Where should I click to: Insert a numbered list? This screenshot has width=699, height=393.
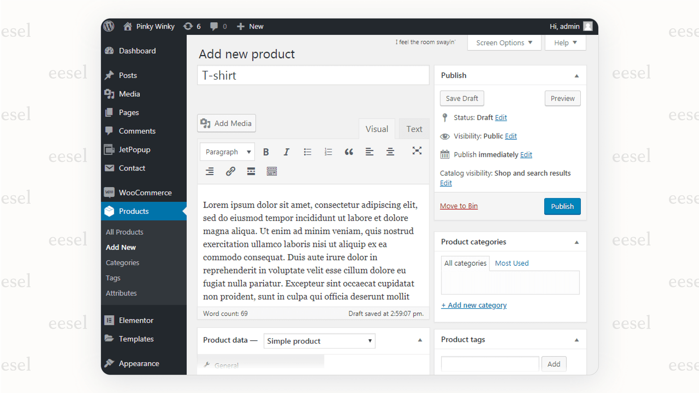point(328,151)
